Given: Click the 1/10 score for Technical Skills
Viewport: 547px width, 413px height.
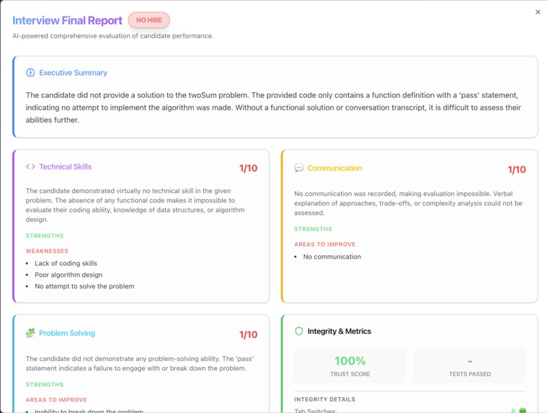Looking at the screenshot, I should click(248, 168).
